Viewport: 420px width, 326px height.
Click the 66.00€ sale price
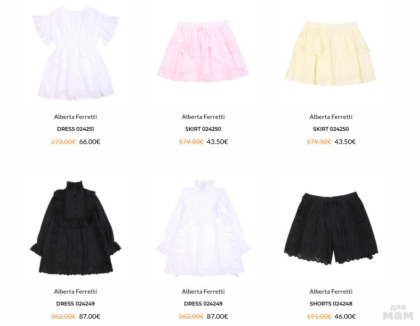89,142
